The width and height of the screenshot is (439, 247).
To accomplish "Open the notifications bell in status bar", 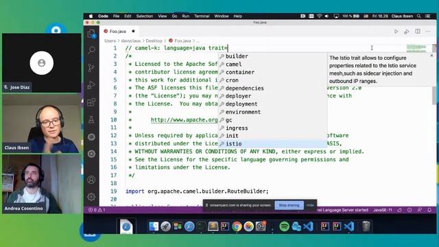I will (x=429, y=210).
